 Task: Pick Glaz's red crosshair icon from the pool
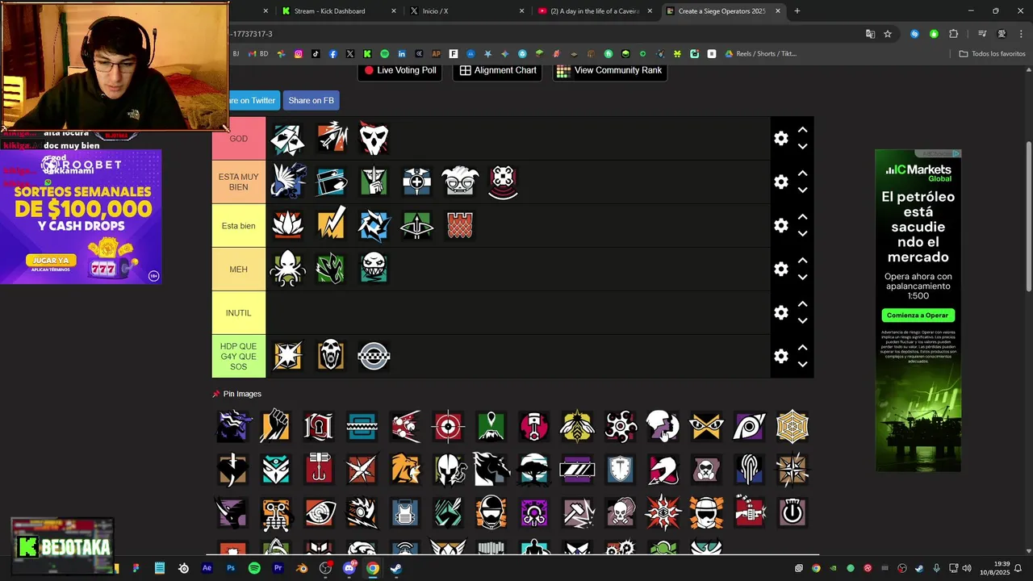(x=448, y=426)
